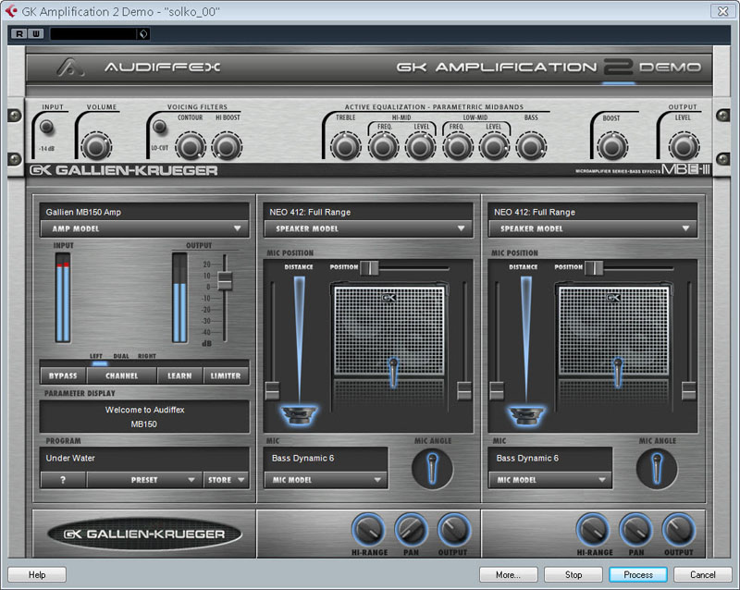The width and height of the screenshot is (740, 590).
Task: Click microphone icon on right speaker cabinet
Action: tap(618, 373)
